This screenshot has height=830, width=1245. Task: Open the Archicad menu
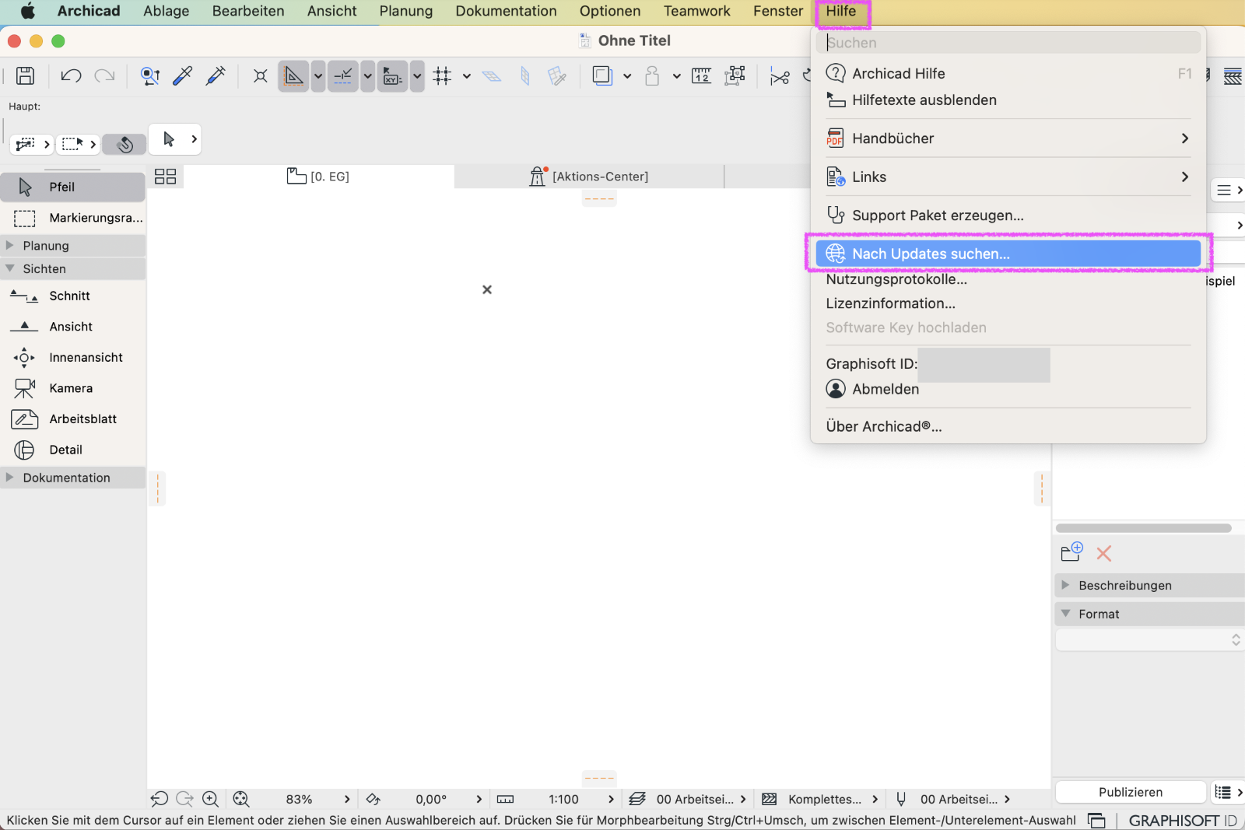[89, 11]
